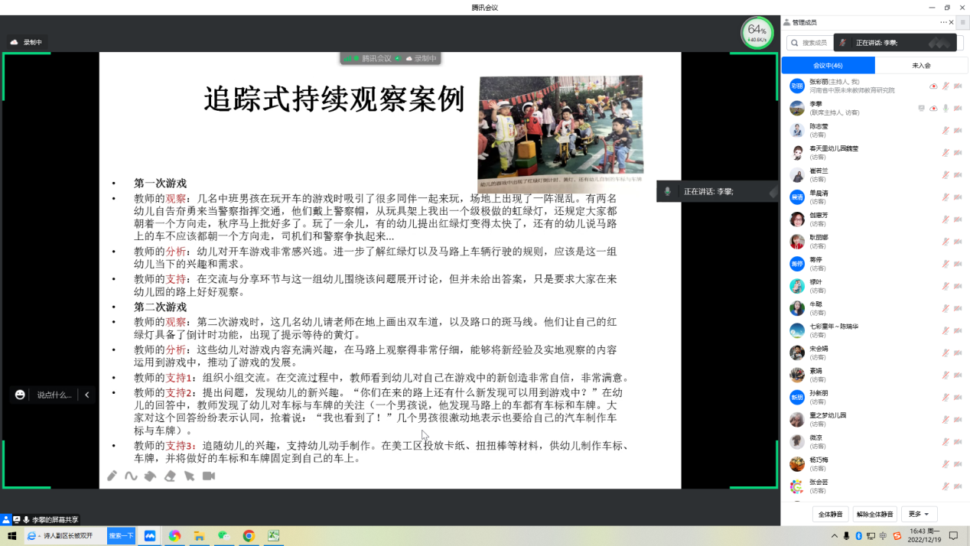Collapse the chat bar with left chevron
Viewport: 970px width, 546px height.
tap(87, 395)
